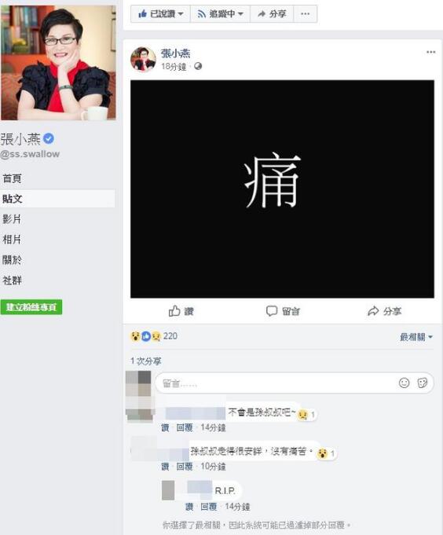This screenshot has height=535, width=443.
Task: Click the comment bubble icon under the post
Action: click(272, 311)
